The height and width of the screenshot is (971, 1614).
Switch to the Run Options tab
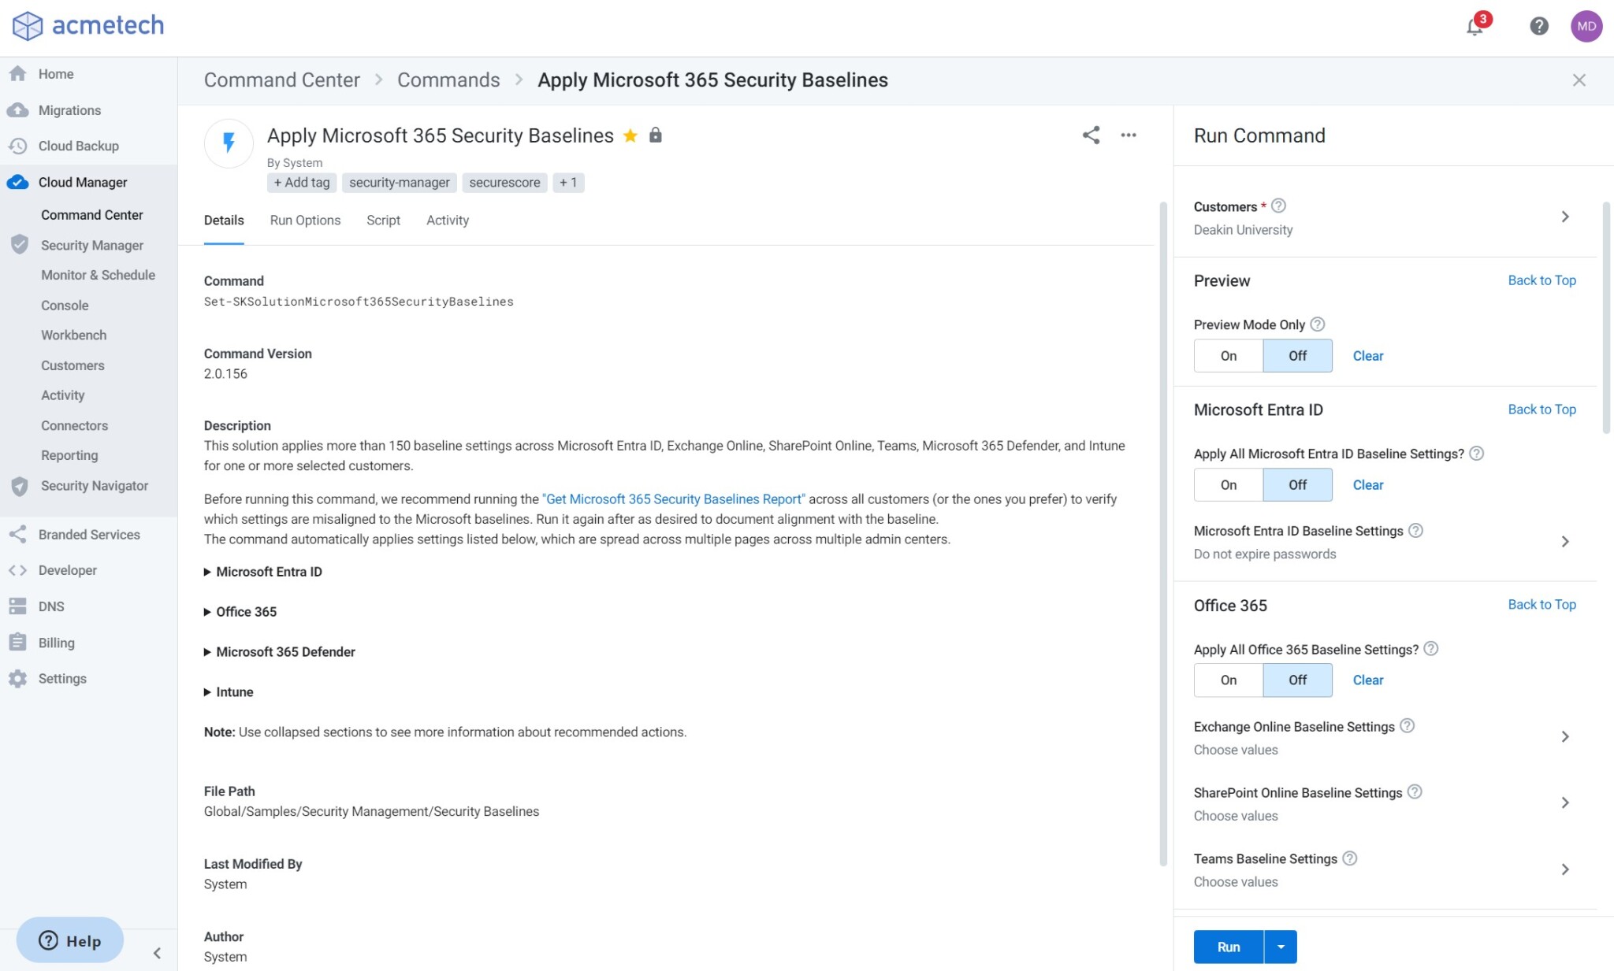click(x=304, y=220)
